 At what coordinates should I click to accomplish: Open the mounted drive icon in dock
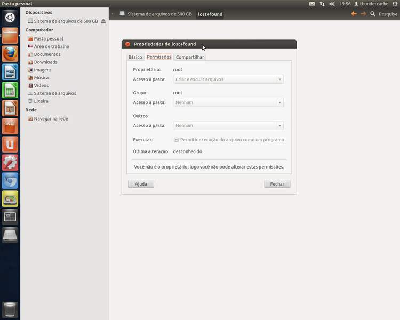tap(10, 235)
